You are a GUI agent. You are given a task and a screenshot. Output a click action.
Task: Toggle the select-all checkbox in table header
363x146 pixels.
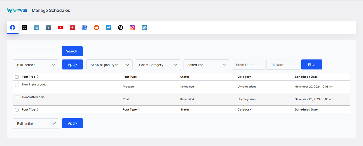17,77
